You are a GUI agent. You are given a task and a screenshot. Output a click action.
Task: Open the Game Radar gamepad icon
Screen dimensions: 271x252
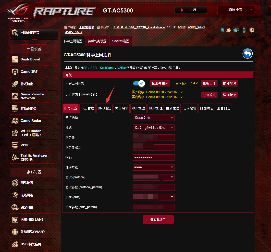click(15, 121)
